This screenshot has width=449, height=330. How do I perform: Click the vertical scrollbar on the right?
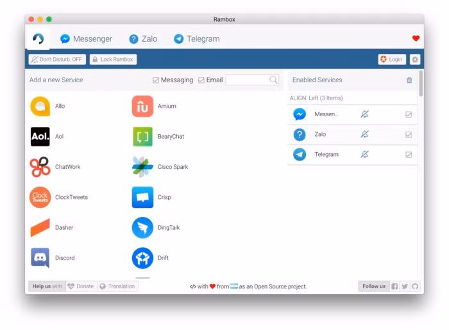coord(421,83)
